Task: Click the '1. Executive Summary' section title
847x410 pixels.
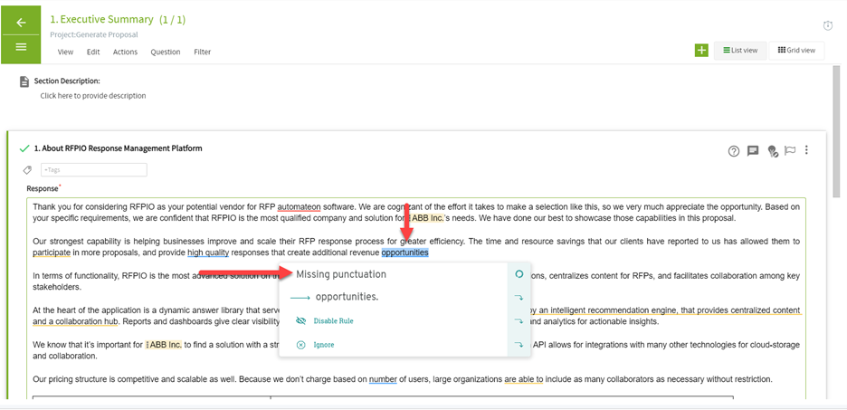Action: (x=101, y=19)
